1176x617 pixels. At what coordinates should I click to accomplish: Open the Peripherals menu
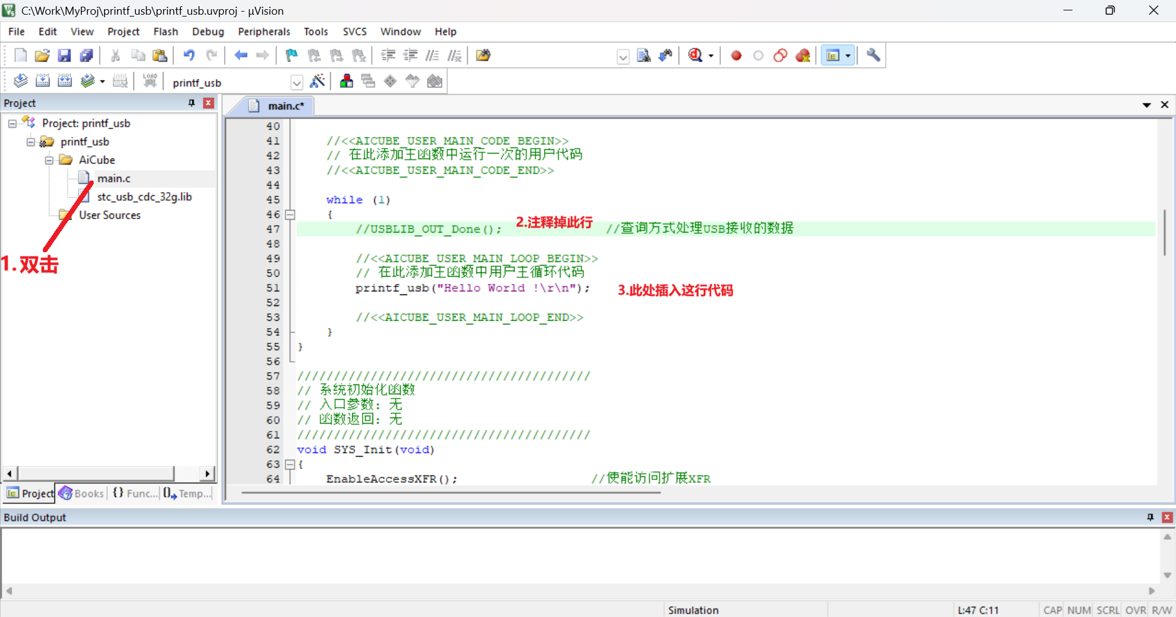tap(264, 32)
